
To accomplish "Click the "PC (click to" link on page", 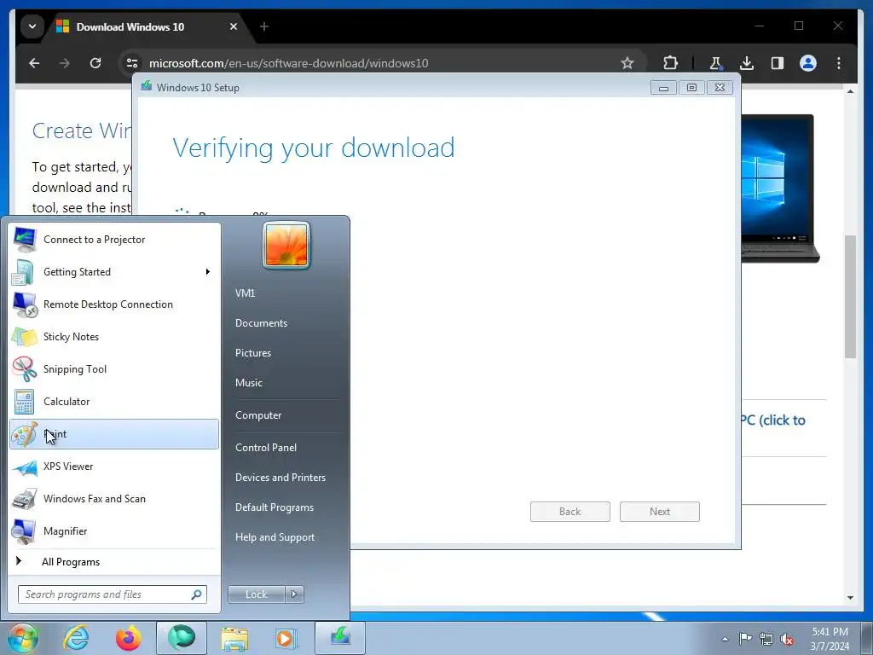I will tap(772, 420).
